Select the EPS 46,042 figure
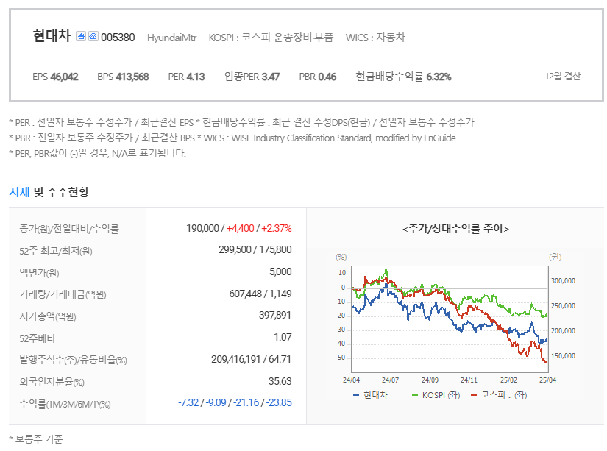 (x=55, y=77)
